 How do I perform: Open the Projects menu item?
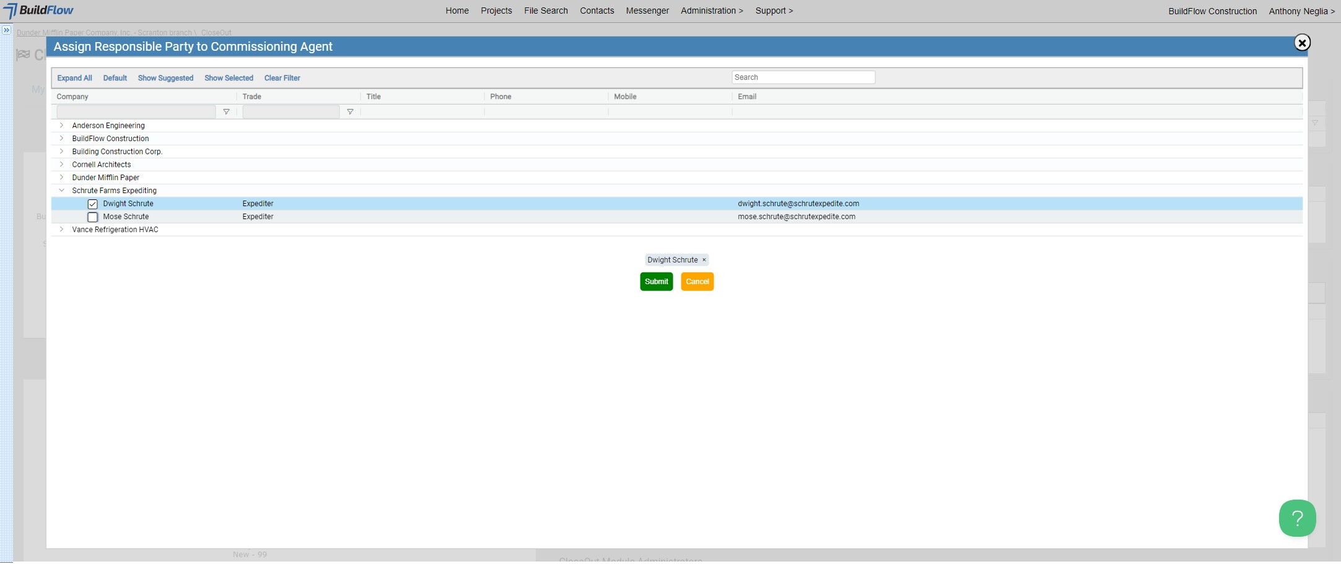[496, 11]
